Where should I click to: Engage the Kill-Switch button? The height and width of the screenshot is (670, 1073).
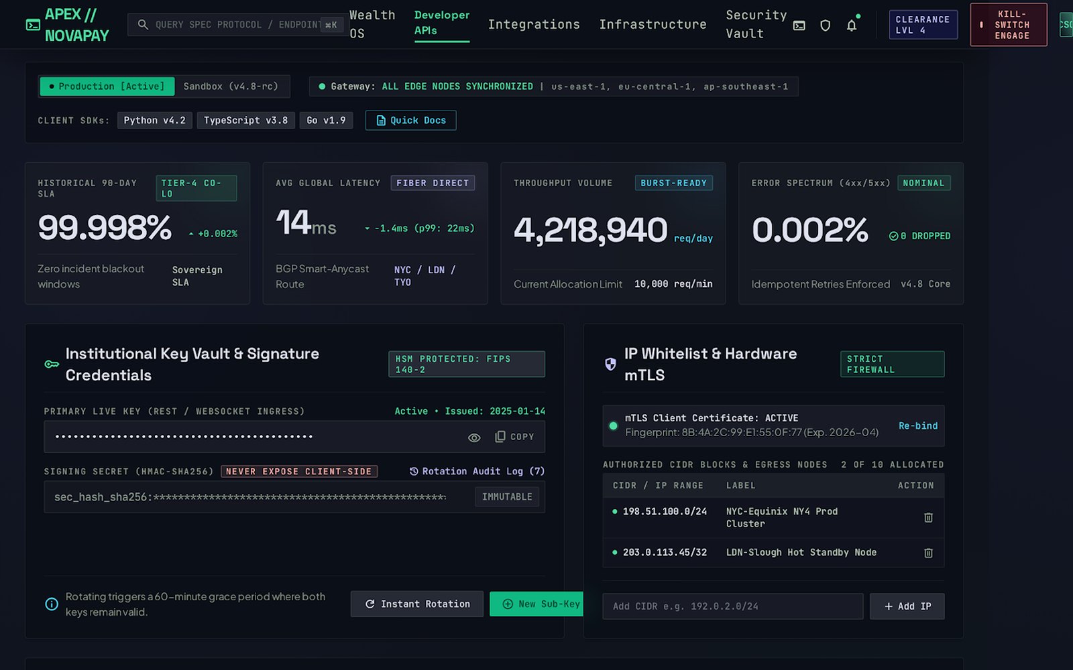pyautogui.click(x=1008, y=25)
